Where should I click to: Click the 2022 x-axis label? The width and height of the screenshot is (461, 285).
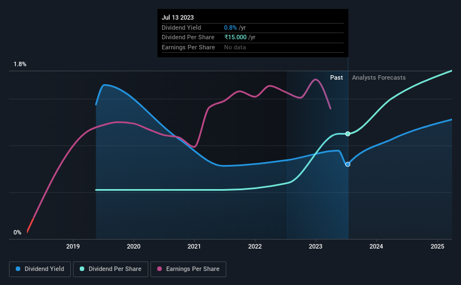pos(255,246)
